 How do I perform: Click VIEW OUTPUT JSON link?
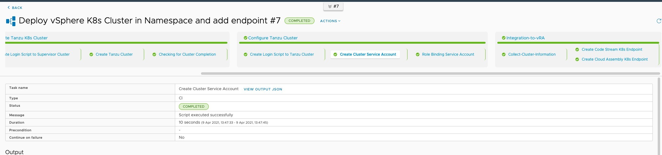pos(263,89)
